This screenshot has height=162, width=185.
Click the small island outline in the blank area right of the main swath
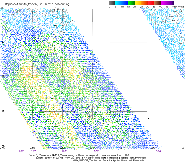[x=148, y=118]
